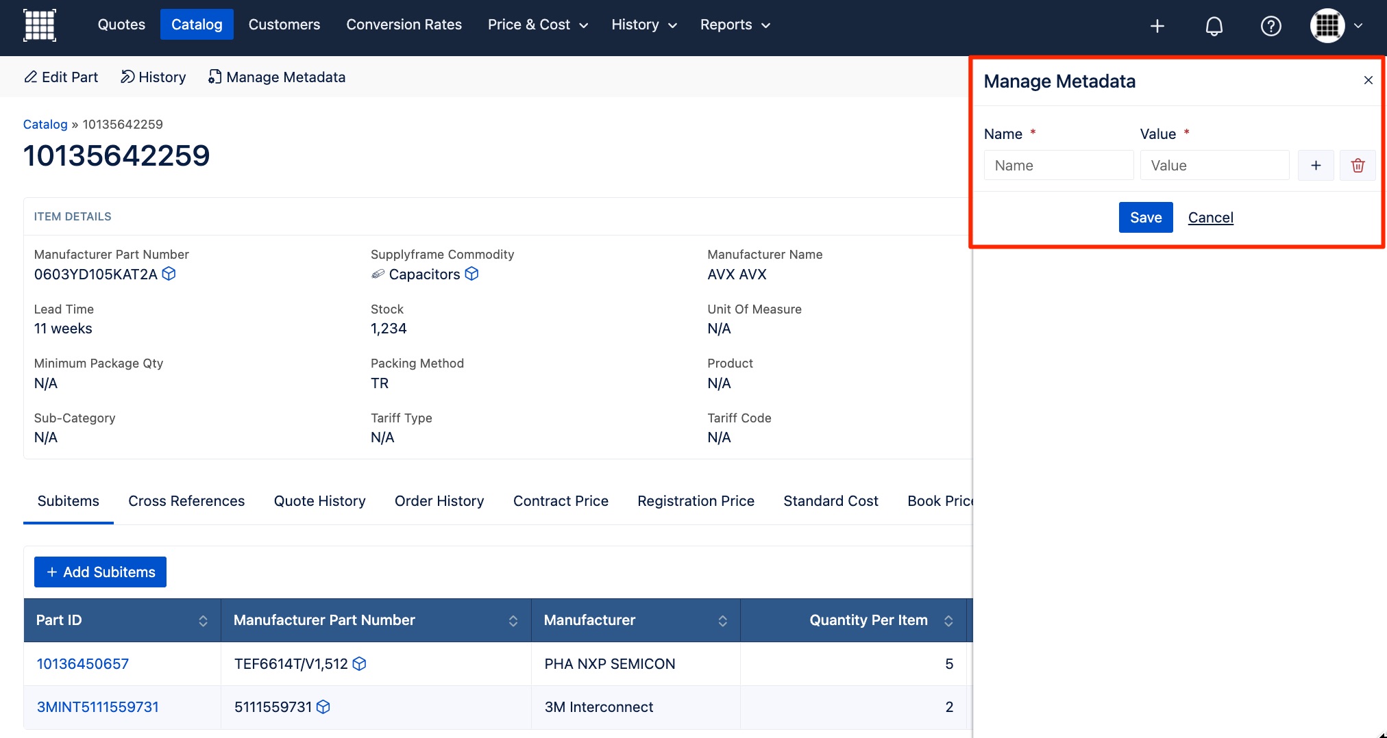Expand the Reports menu

point(735,25)
